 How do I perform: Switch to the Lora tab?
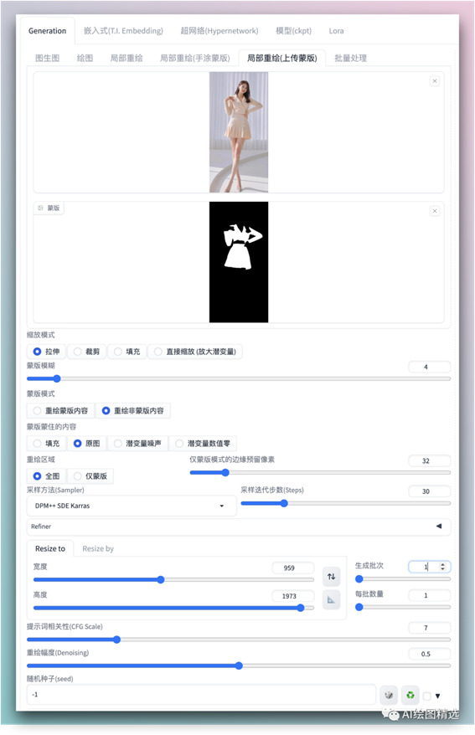(336, 31)
